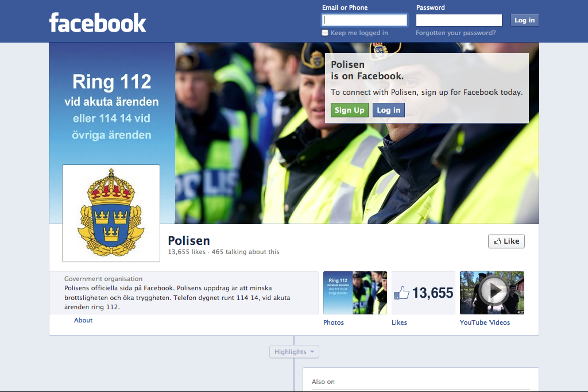The image size is (588, 392).
Task: Click the 'Polisen is on Facebook.' heading
Action: (x=367, y=70)
